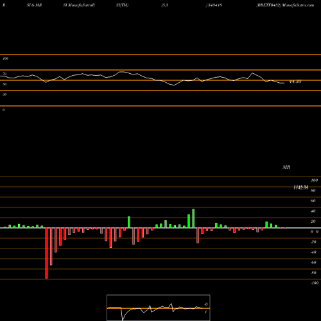321x321 pixels.
Task: Click the 30 level label on RSI panel
Action: (4, 94)
